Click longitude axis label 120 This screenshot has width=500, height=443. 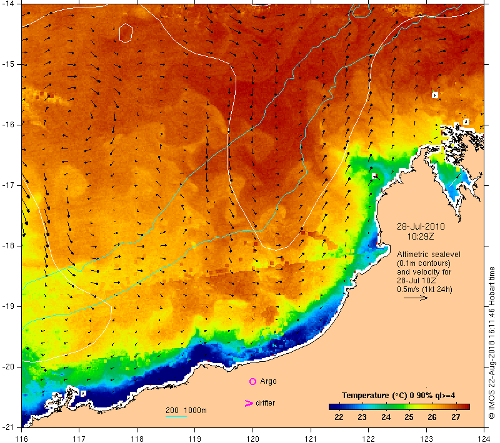pyautogui.click(x=253, y=439)
